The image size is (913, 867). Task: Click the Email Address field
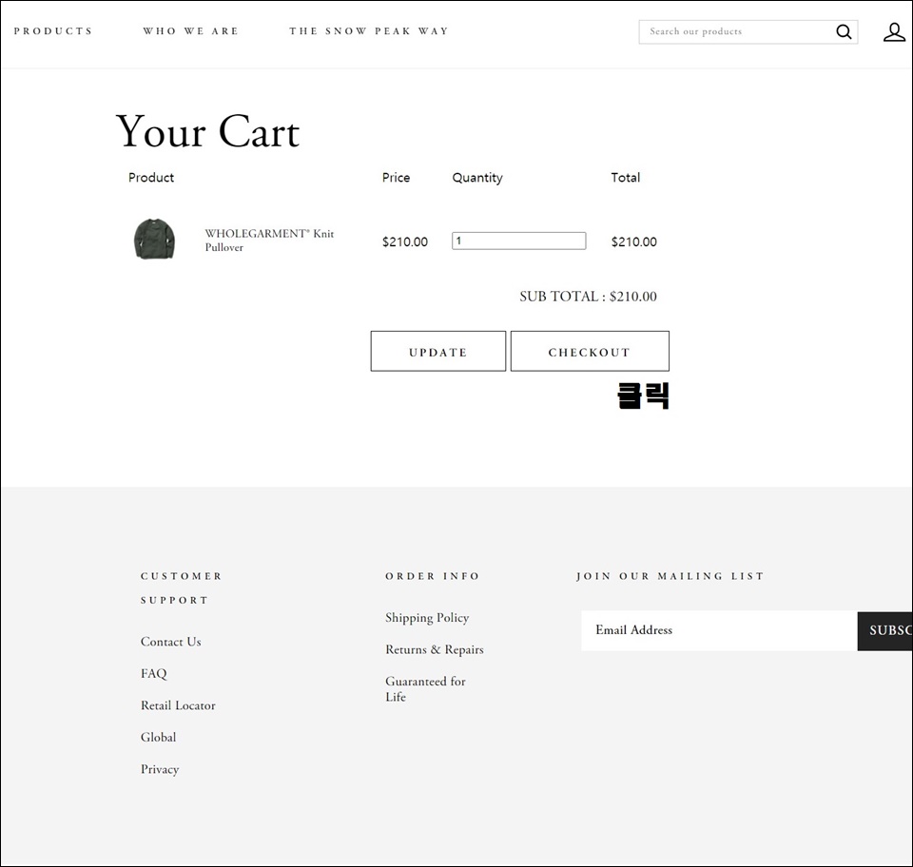(x=719, y=630)
